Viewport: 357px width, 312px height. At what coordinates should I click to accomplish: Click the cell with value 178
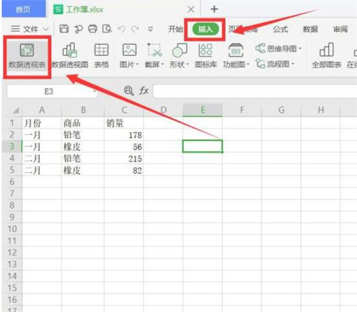124,135
